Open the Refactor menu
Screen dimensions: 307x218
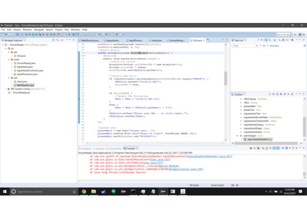(27, 30)
